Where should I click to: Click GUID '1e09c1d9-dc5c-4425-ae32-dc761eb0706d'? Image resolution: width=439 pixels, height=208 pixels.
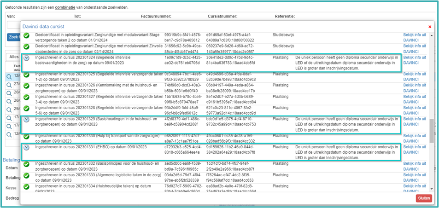184,60
